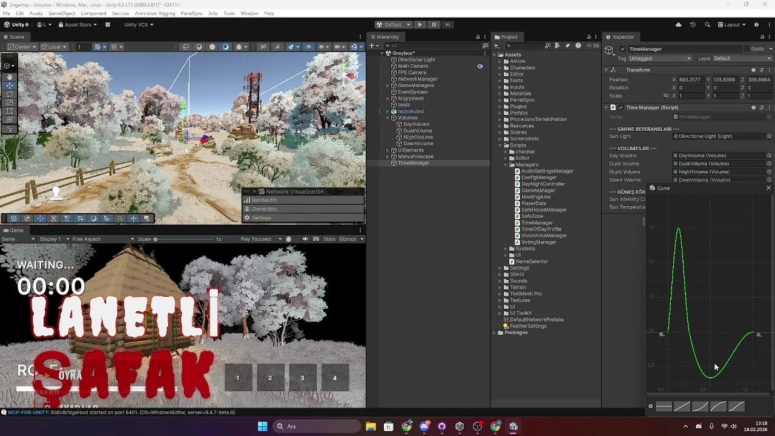Image resolution: width=775 pixels, height=436 pixels.
Task: Collapse the Volumes object in Hierarchy
Action: (387, 118)
